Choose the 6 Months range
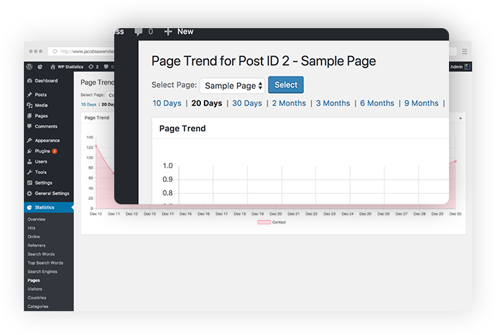 click(x=377, y=103)
